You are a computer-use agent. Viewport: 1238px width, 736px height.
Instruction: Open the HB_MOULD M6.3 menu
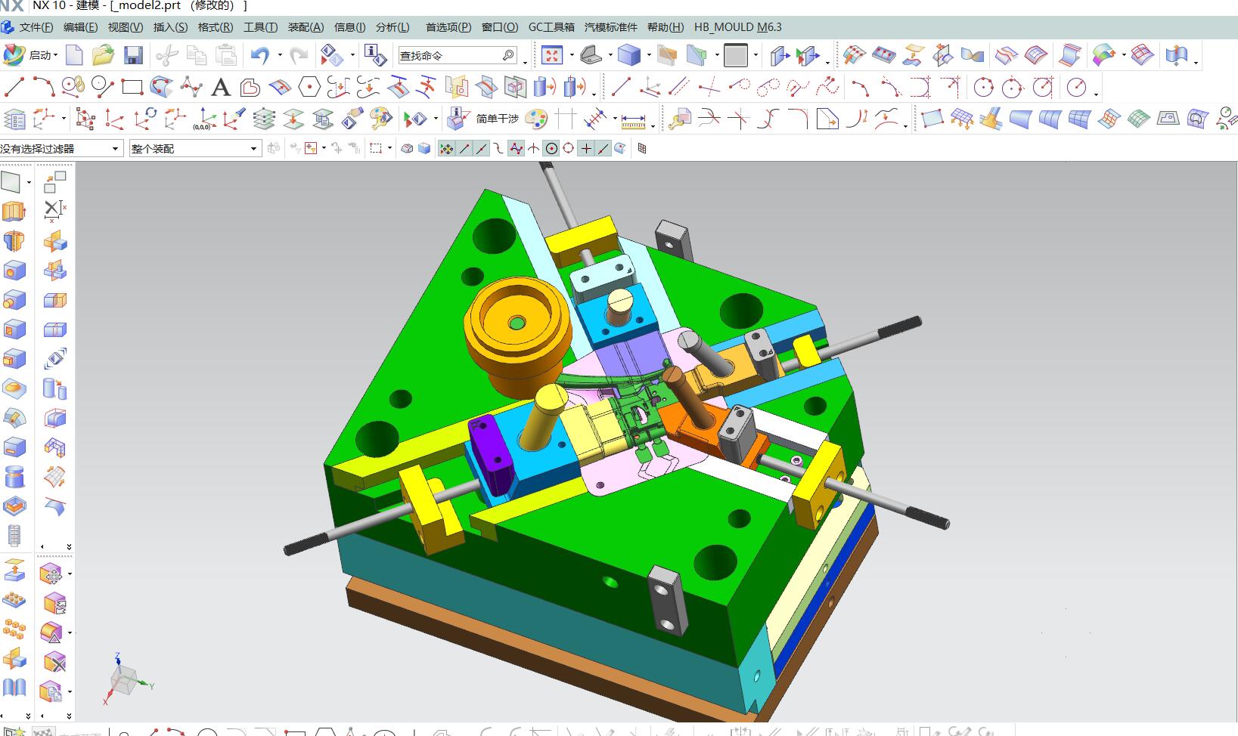(x=738, y=27)
